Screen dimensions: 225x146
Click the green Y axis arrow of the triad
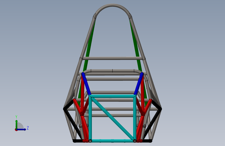(x=17, y=124)
